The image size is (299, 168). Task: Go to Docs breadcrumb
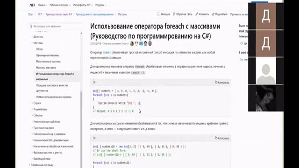click(31, 14)
